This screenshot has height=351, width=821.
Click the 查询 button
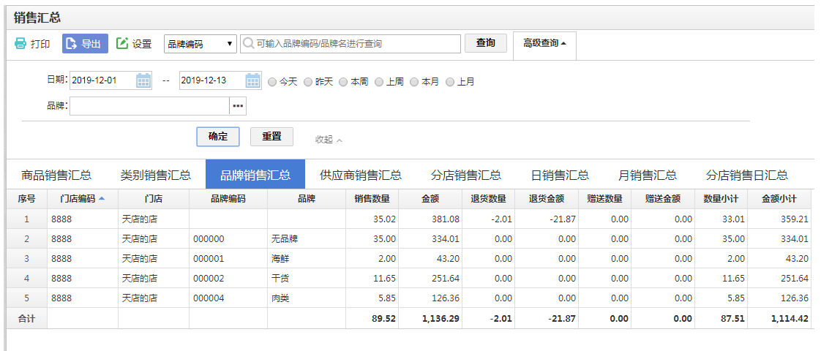[x=486, y=43]
